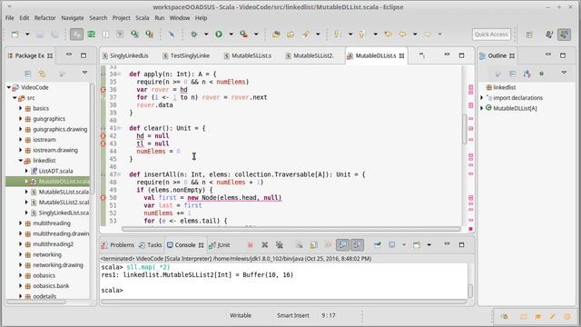
Task: Click the Previous Annotation toolbar icon
Action: (x=361, y=35)
